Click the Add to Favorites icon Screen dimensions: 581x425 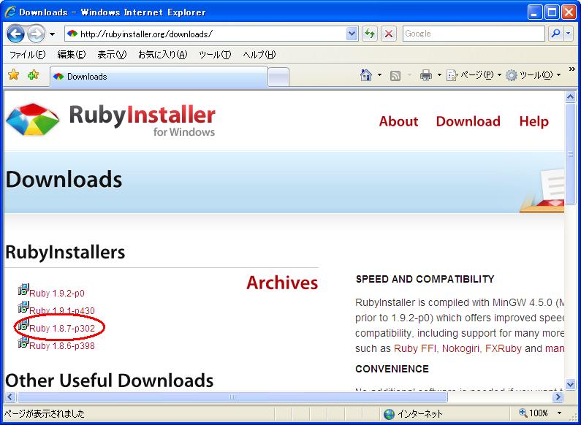(x=33, y=74)
